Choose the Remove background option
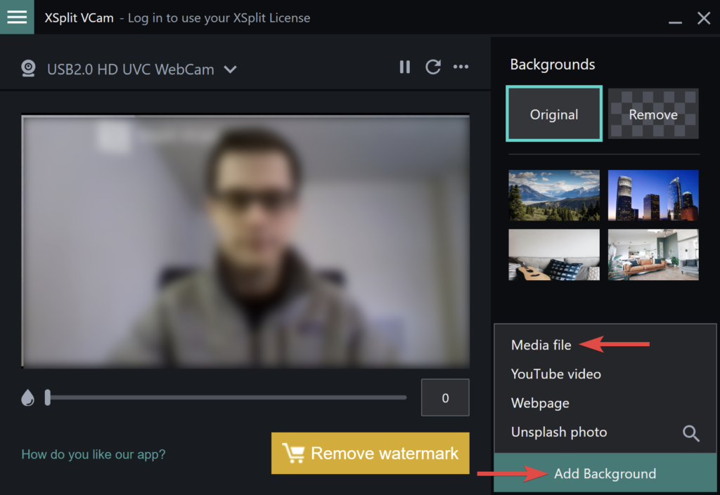720x495 pixels. pyautogui.click(x=653, y=114)
